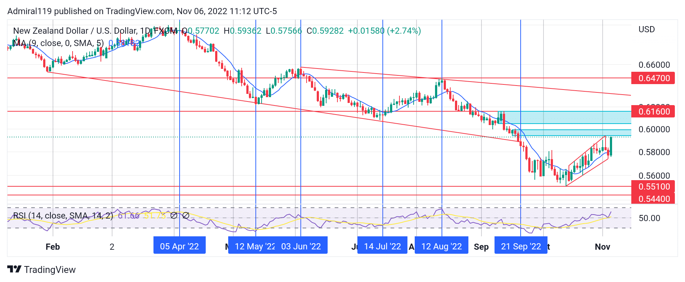Screen dimensions: 685x282
Task: Click the Admiral119 published header text
Action: 142,11
